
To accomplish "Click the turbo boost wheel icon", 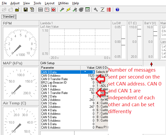I will pos(81,10).
